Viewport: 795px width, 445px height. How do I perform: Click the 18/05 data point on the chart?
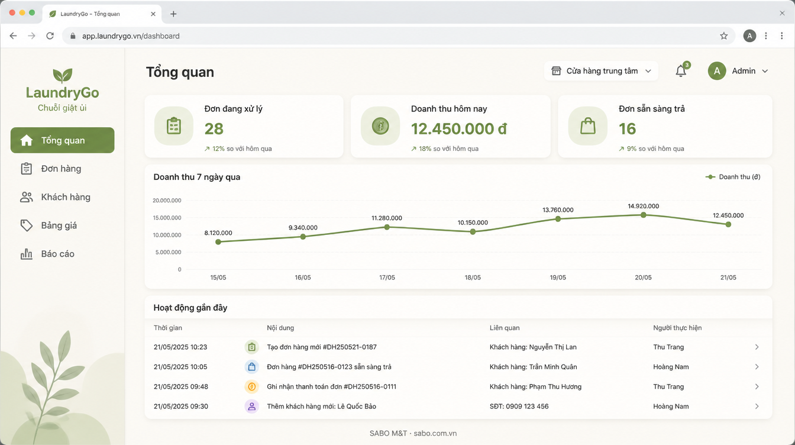click(473, 231)
